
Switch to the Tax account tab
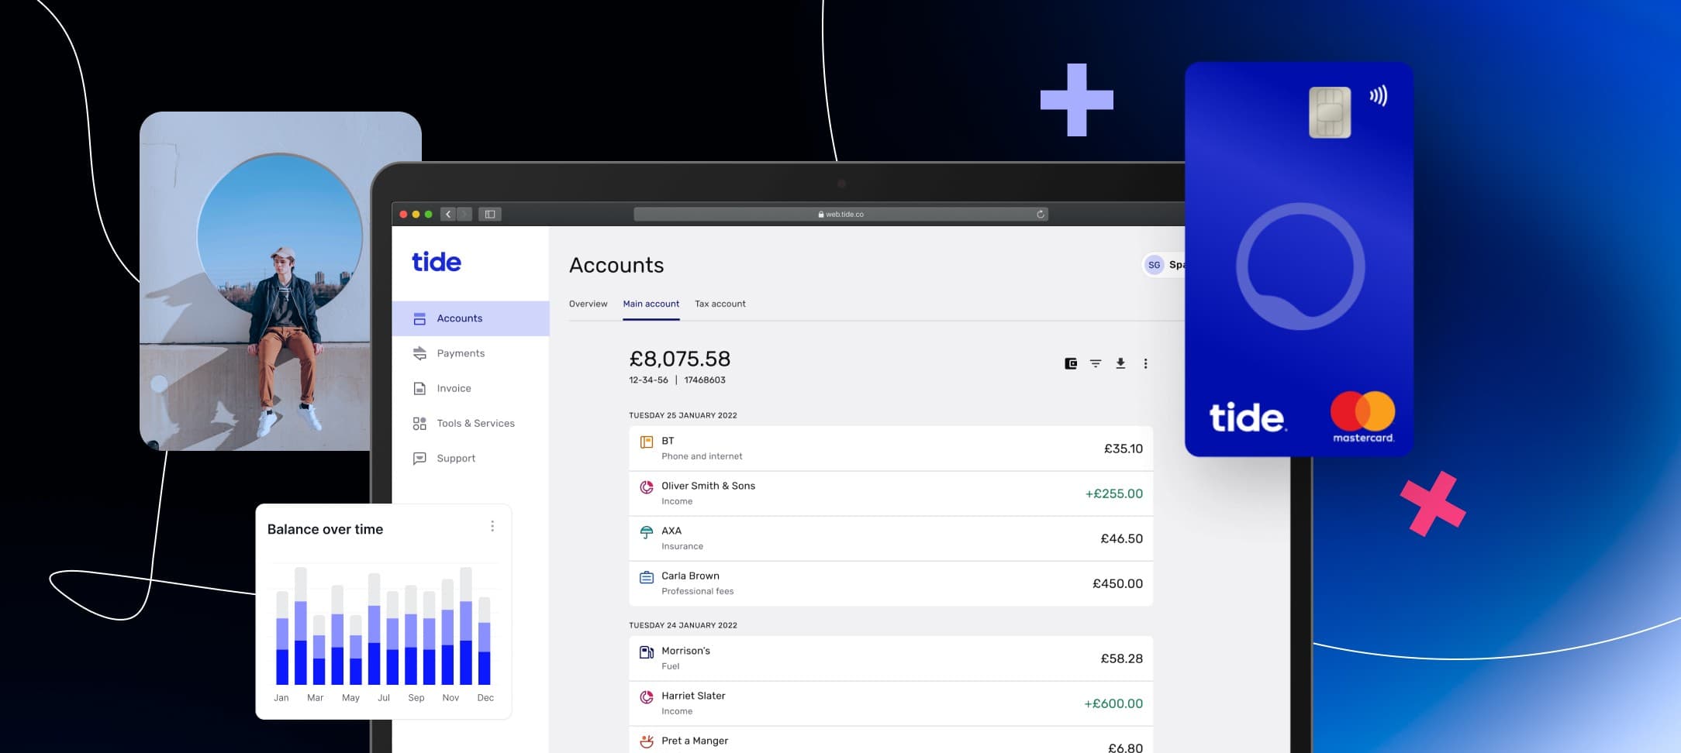point(720,304)
